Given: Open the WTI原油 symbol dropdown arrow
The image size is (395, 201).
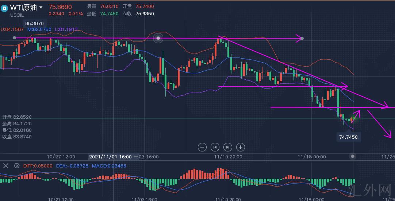Looking at the screenshot, I should 41,7.
